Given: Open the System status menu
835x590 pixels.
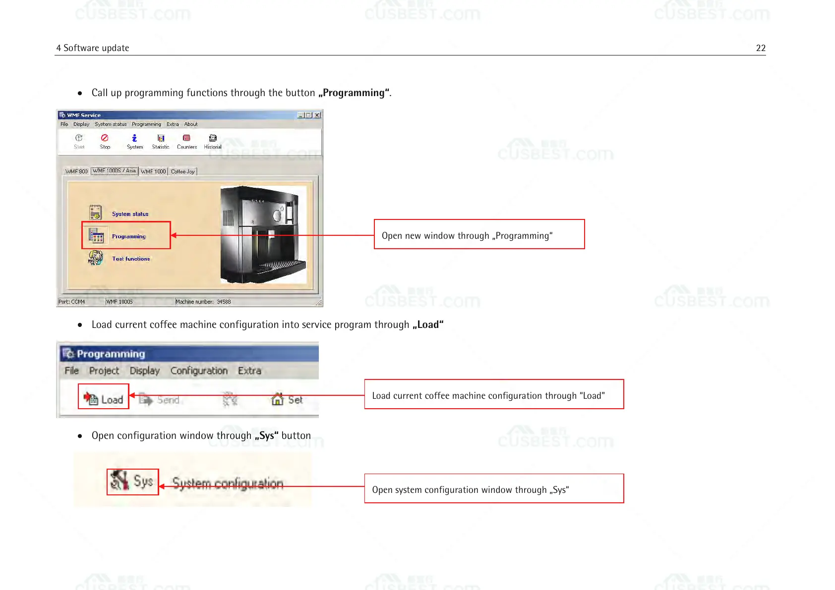Looking at the screenshot, I should tap(111, 124).
